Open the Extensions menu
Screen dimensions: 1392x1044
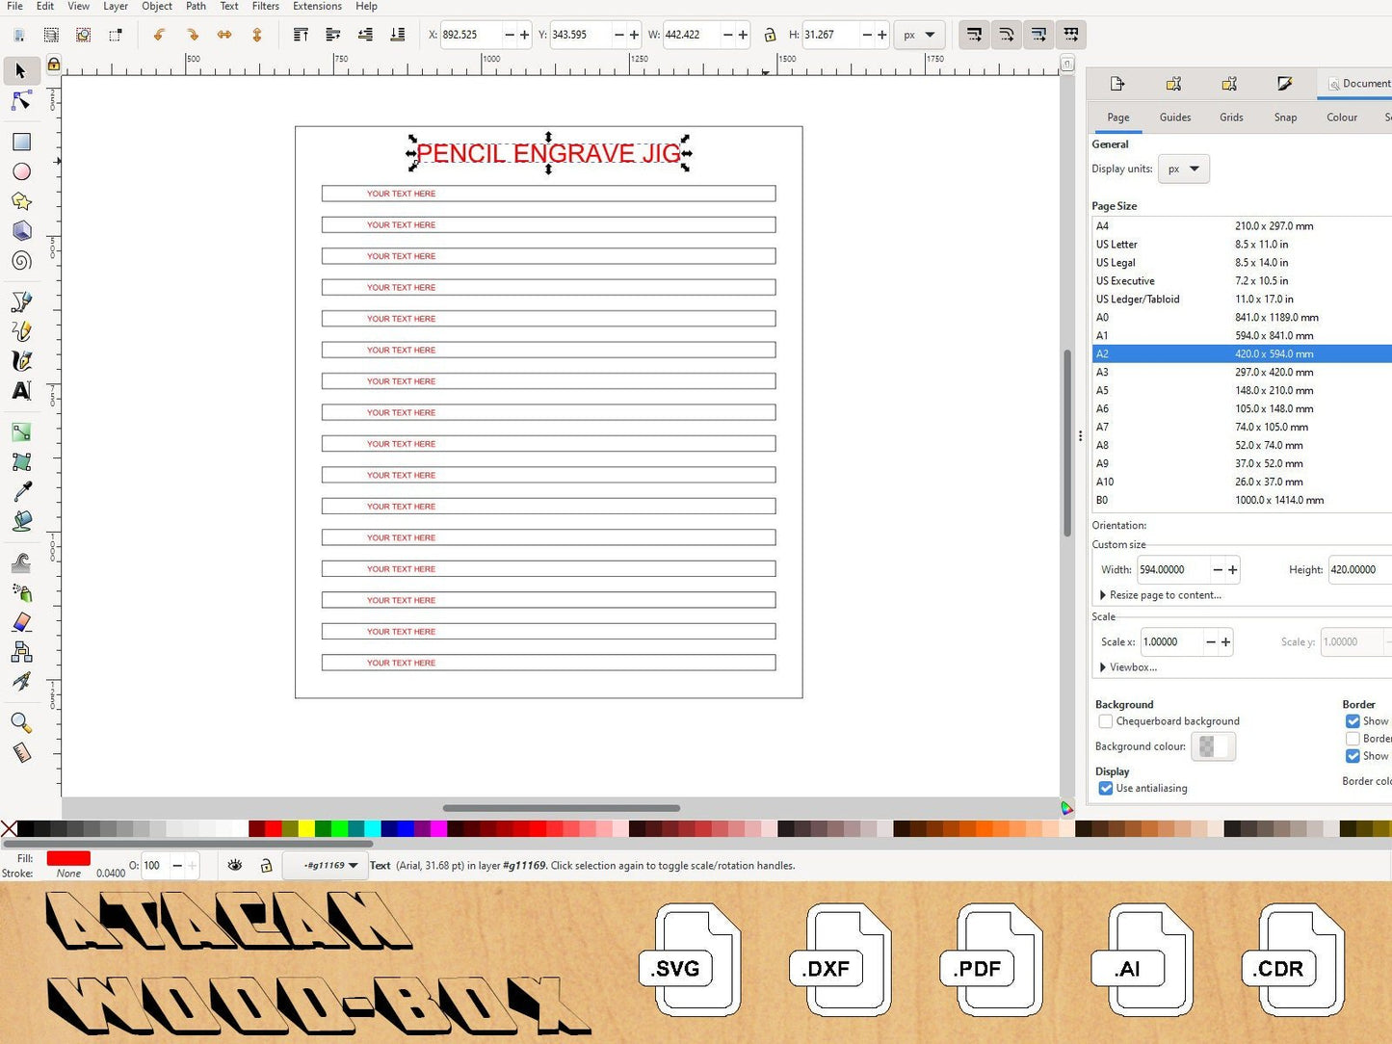click(x=317, y=7)
